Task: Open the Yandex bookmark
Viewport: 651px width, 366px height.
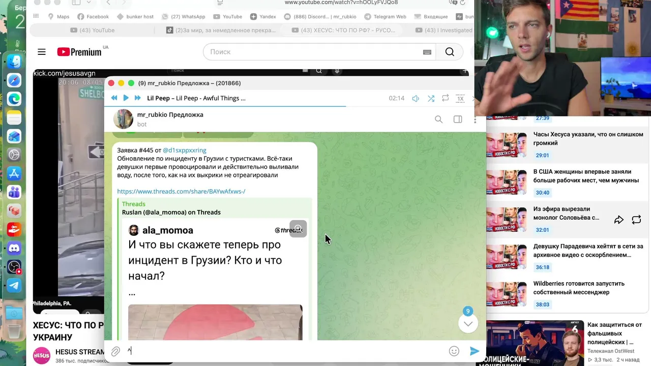Action: pyautogui.click(x=263, y=17)
